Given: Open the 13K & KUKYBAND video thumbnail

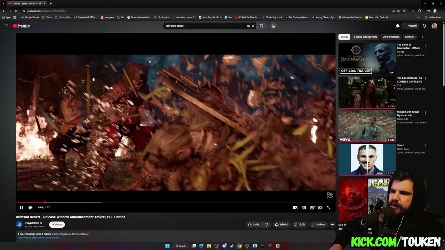Looking at the screenshot, I should click(x=367, y=92).
